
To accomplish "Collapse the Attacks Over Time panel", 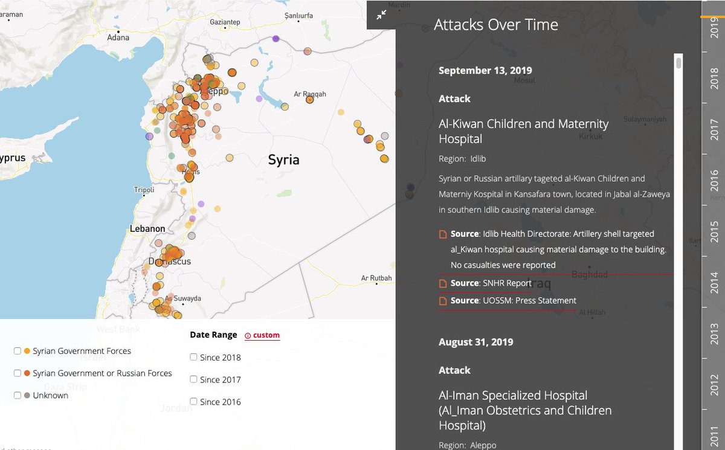I will pos(381,15).
